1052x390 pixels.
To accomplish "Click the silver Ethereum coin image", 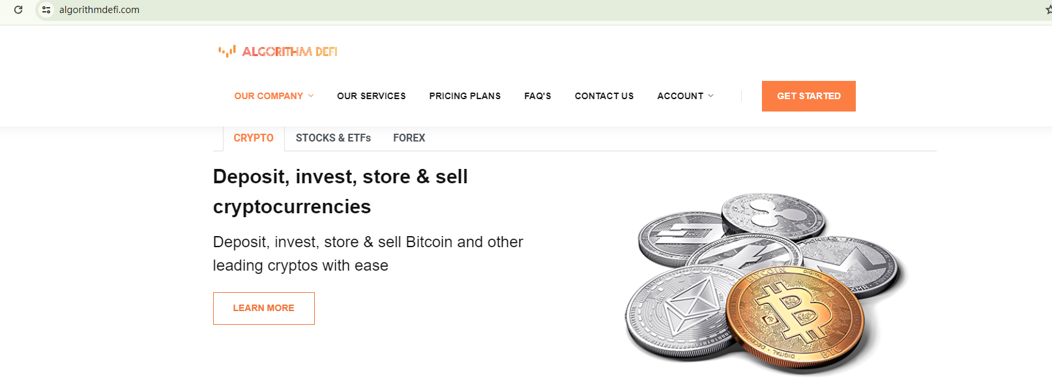I will (x=678, y=310).
